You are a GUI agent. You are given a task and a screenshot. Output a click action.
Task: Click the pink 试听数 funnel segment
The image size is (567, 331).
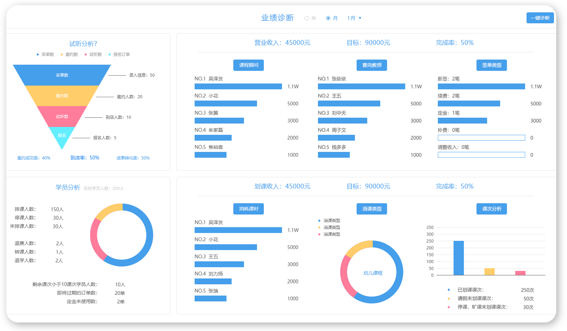point(62,116)
